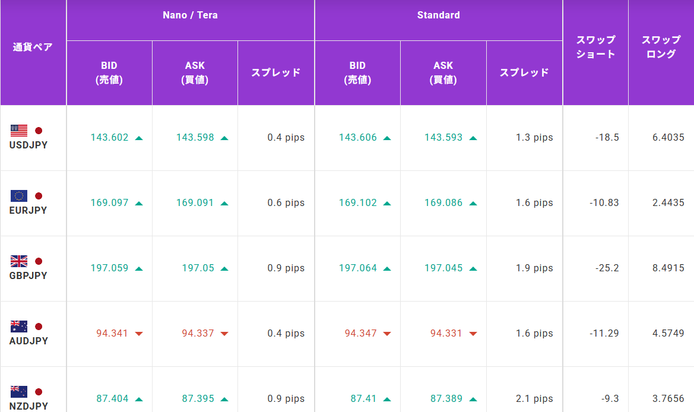Click the Japan flag icon beside AUDJPY
This screenshot has width=694, height=412.
coord(39,327)
